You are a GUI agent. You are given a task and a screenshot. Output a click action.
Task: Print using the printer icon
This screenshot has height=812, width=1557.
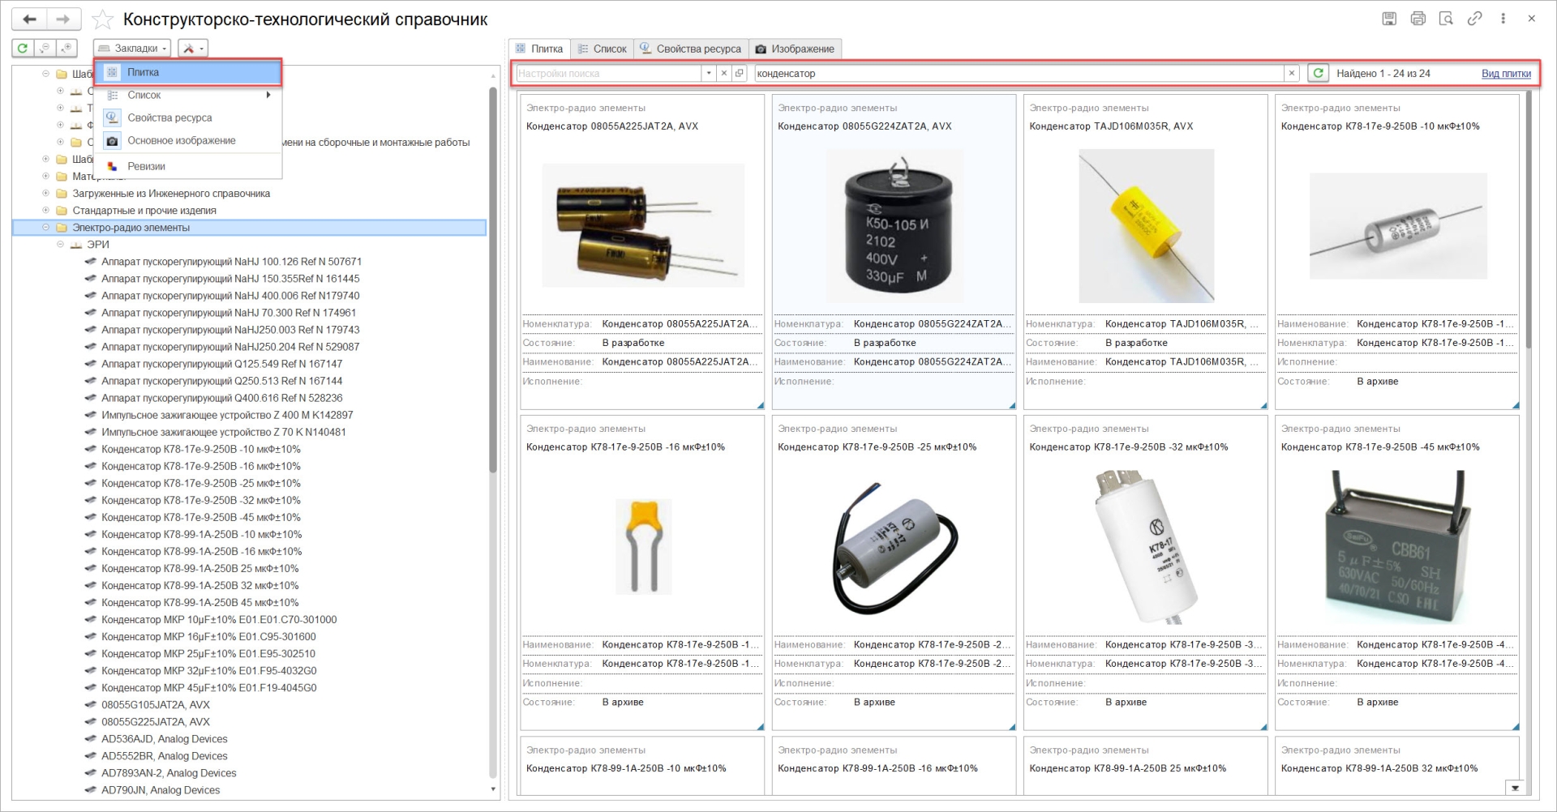pyautogui.click(x=1418, y=19)
